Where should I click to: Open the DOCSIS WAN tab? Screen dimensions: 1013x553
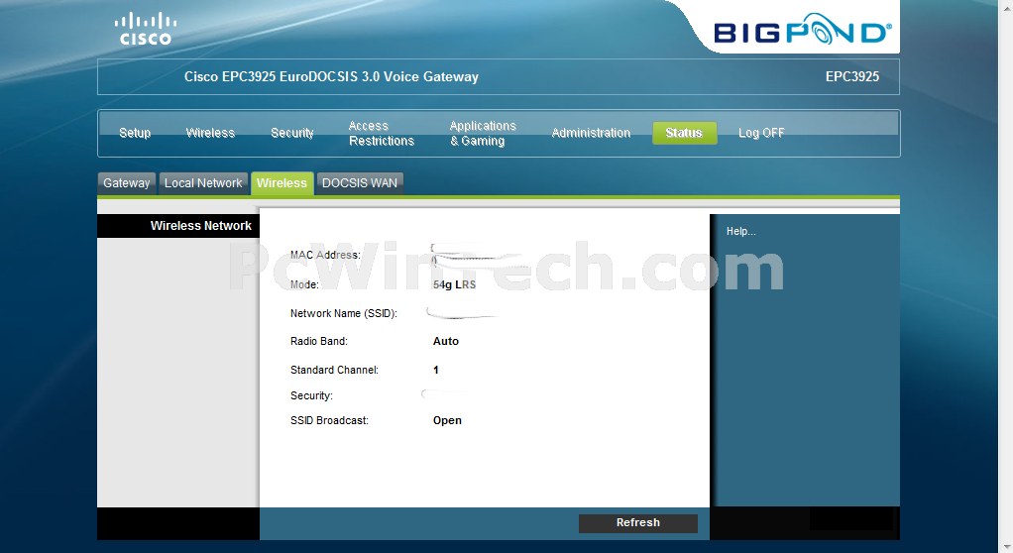pyautogui.click(x=360, y=182)
